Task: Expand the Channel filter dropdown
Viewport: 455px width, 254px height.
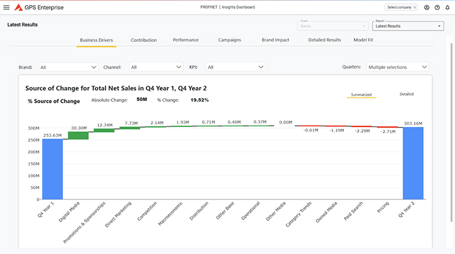Action: [x=156, y=67]
